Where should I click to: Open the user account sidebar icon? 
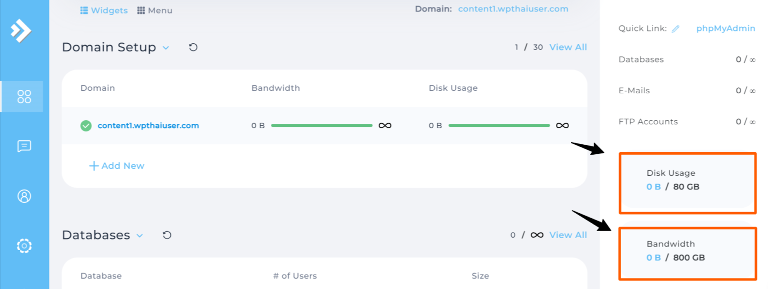[24, 196]
